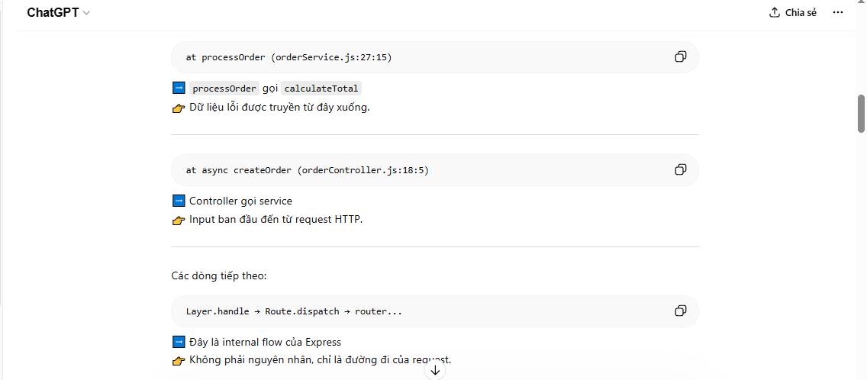This screenshot has height=380, width=867.
Task: Click pointing hand emoji beside "Input ban đầu"
Action: 179,221
